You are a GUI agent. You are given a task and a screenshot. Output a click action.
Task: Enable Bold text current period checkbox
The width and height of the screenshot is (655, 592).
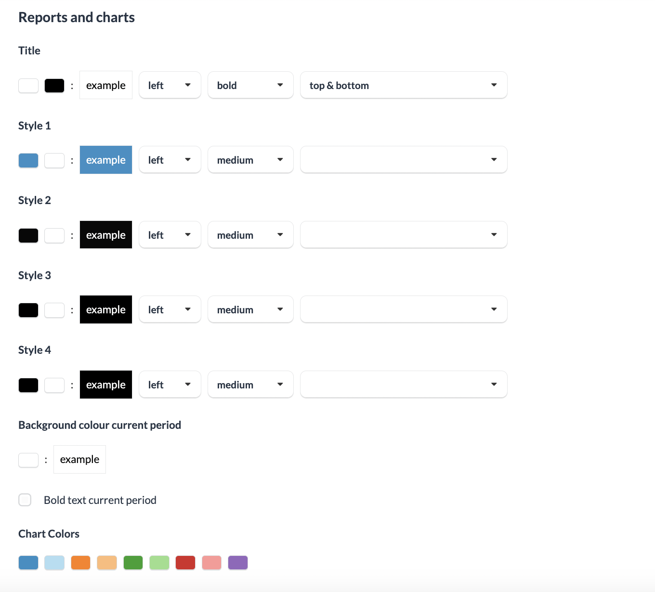(25, 500)
